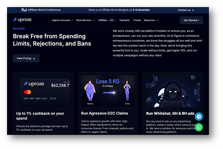Expand the Resources dropdown chevron
This screenshot has width=223, height=149.
pos(157,20)
